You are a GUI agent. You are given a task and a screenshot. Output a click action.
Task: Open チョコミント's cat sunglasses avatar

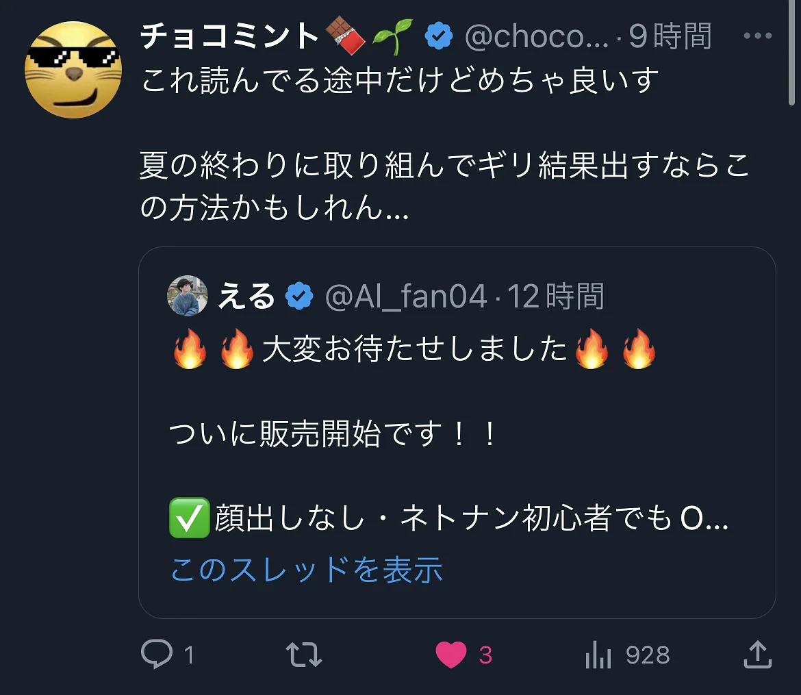click(x=73, y=70)
